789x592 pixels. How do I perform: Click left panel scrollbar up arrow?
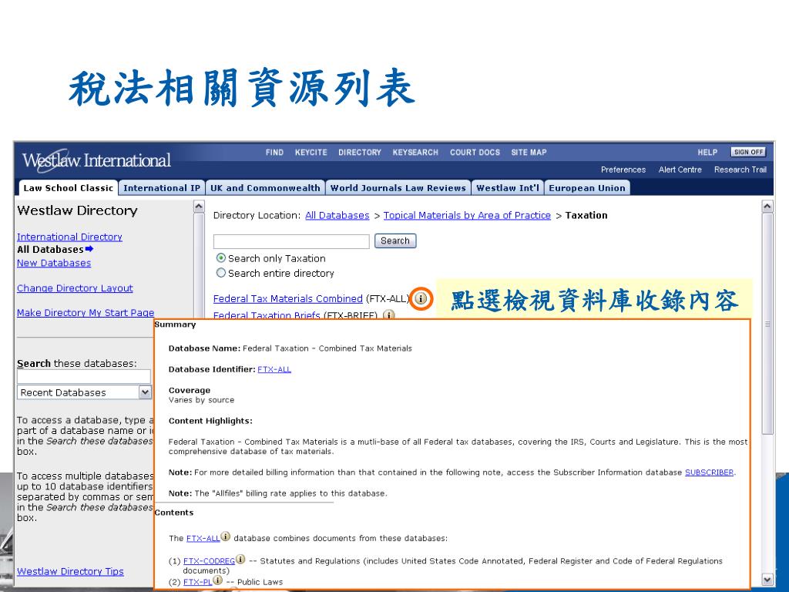coord(199,207)
